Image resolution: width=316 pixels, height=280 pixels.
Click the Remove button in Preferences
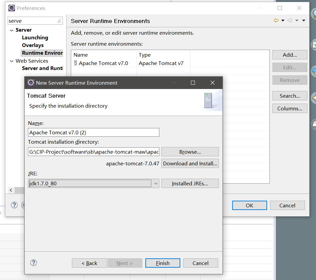[290, 80]
